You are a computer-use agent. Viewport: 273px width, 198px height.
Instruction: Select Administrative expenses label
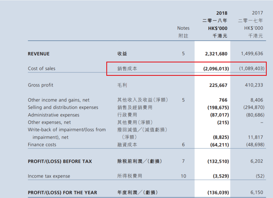click(54, 115)
